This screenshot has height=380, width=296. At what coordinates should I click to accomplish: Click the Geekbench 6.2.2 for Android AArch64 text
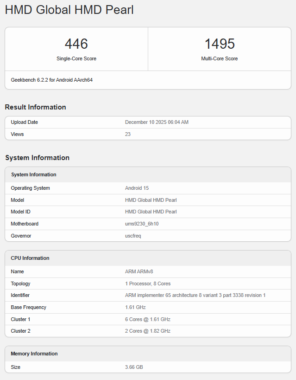point(52,80)
